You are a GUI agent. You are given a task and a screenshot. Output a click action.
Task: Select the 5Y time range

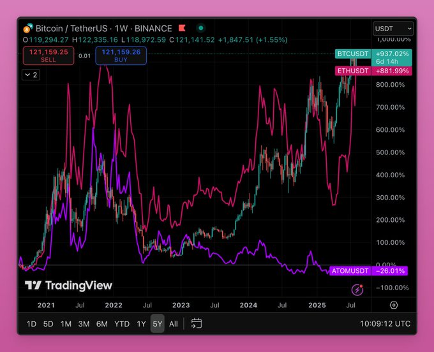click(157, 323)
